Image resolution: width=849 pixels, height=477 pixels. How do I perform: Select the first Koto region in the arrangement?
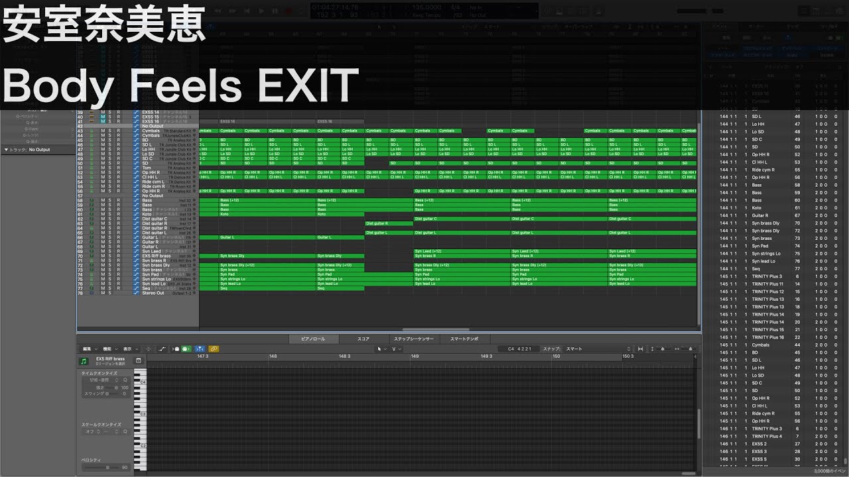[267, 214]
